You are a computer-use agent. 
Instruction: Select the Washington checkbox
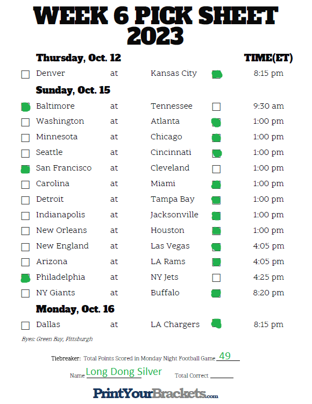[x=25, y=122]
